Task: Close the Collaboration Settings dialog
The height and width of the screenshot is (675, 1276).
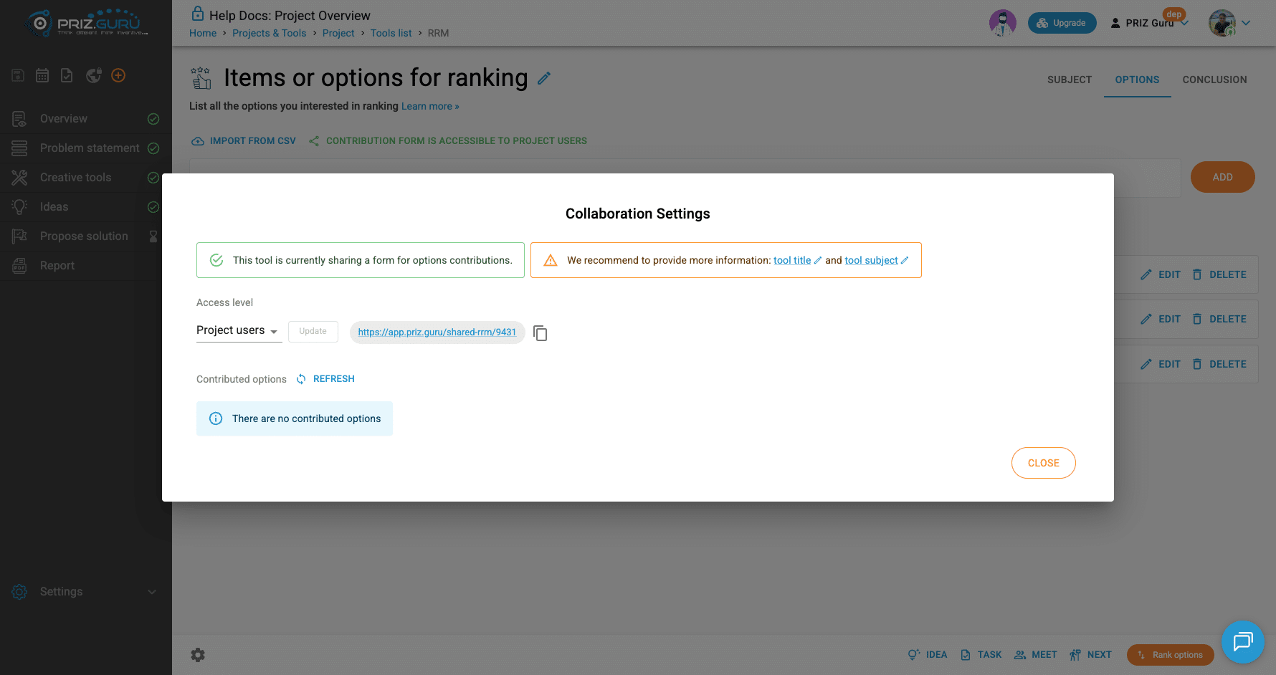Action: [1043, 463]
